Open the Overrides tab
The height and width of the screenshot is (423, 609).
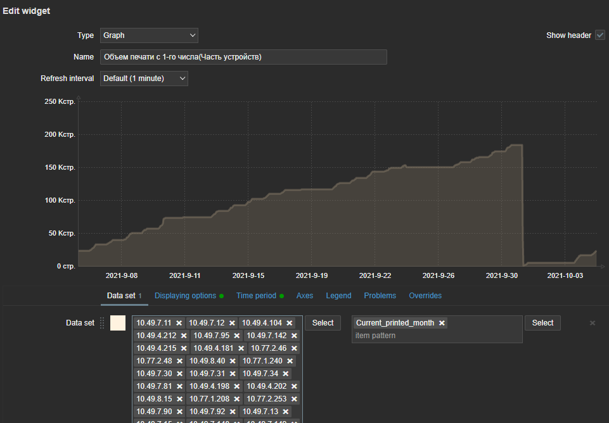tap(425, 296)
